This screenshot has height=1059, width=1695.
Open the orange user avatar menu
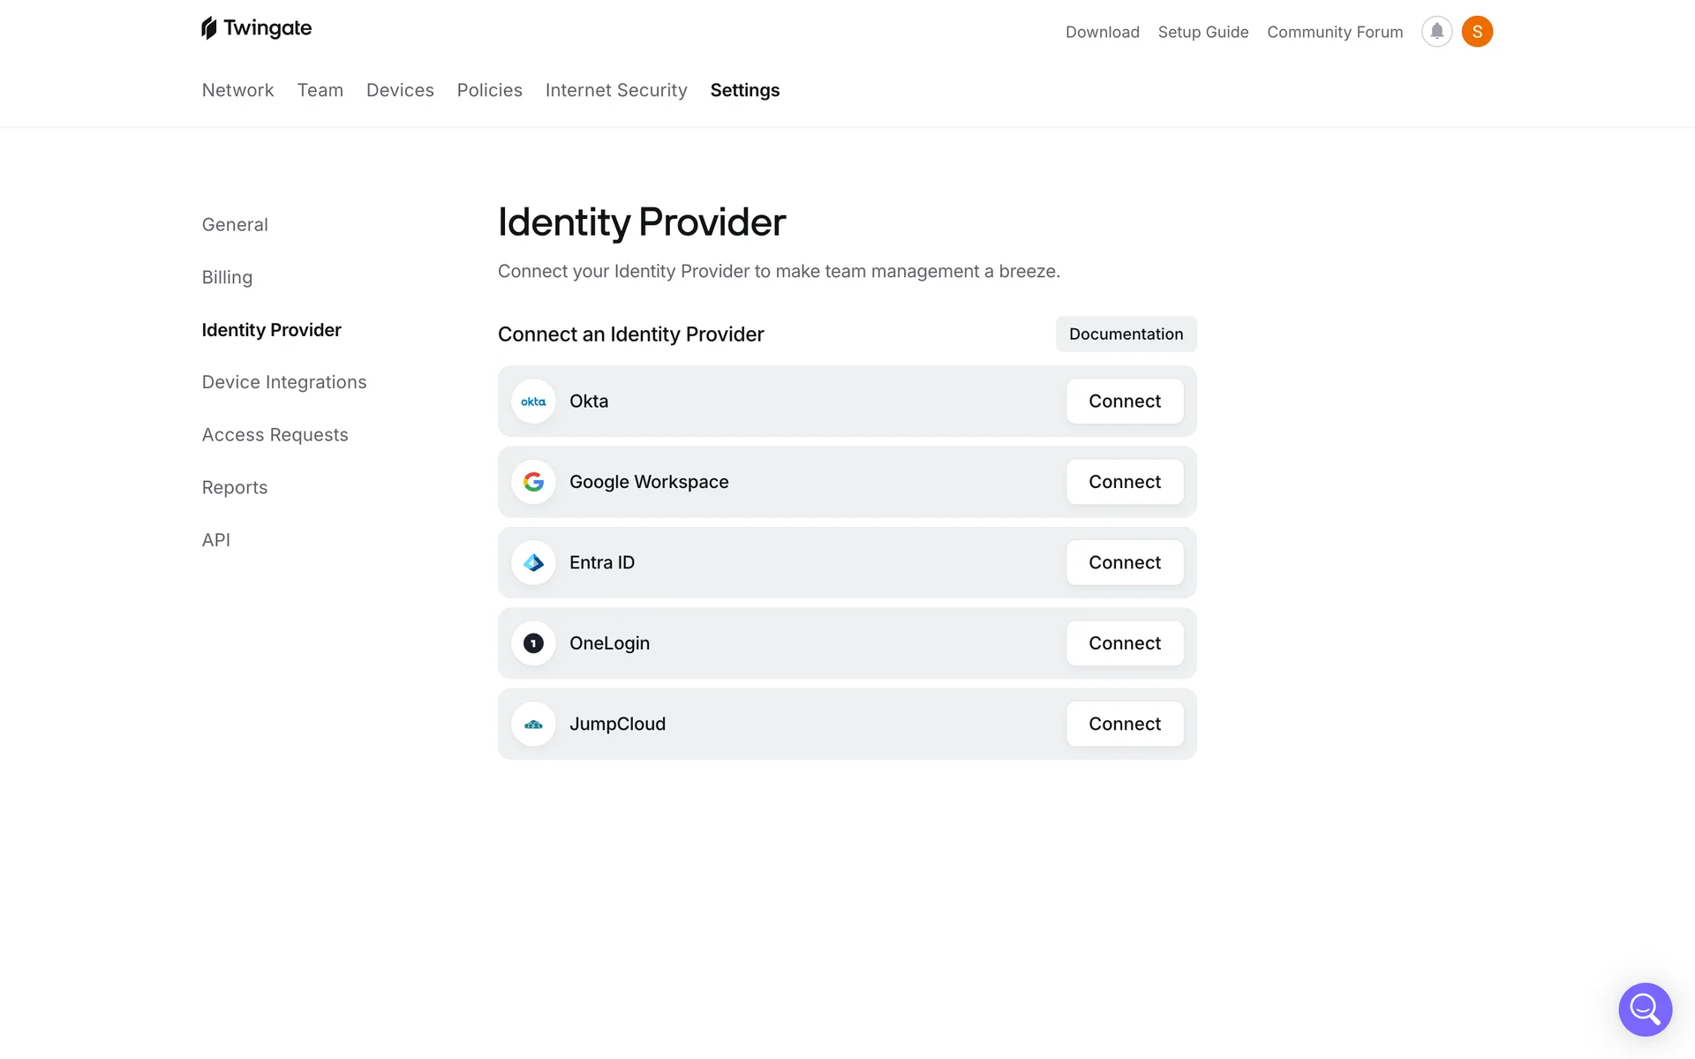(x=1477, y=32)
